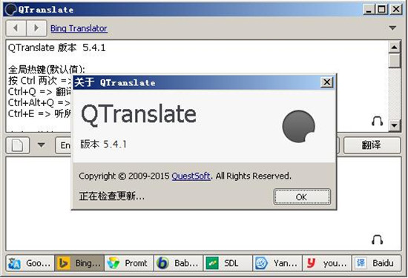Select the Babylon service tab
This screenshot has width=408, height=278.
click(179, 263)
